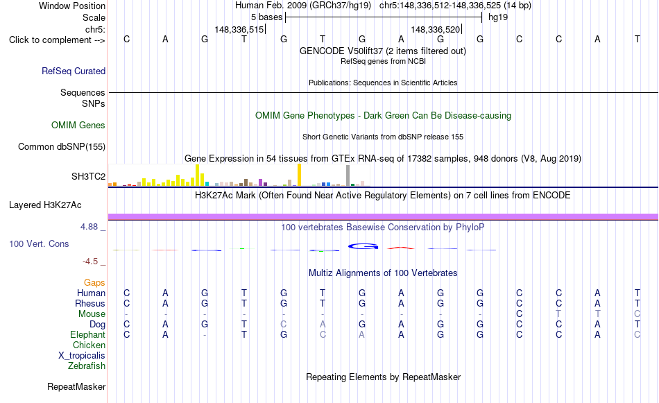
Task: Click the hg19 label beside scale bar
Action: (498, 17)
